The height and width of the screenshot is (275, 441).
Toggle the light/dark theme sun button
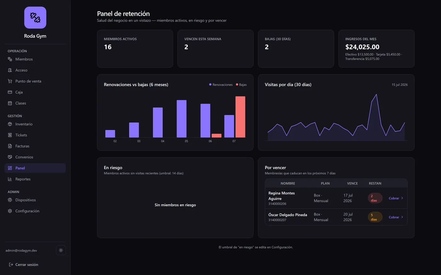[x=61, y=250]
